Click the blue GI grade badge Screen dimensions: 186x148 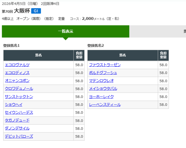pos(36,11)
